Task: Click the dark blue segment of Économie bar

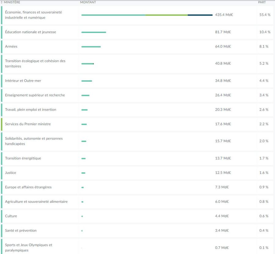Action: click(200, 15)
